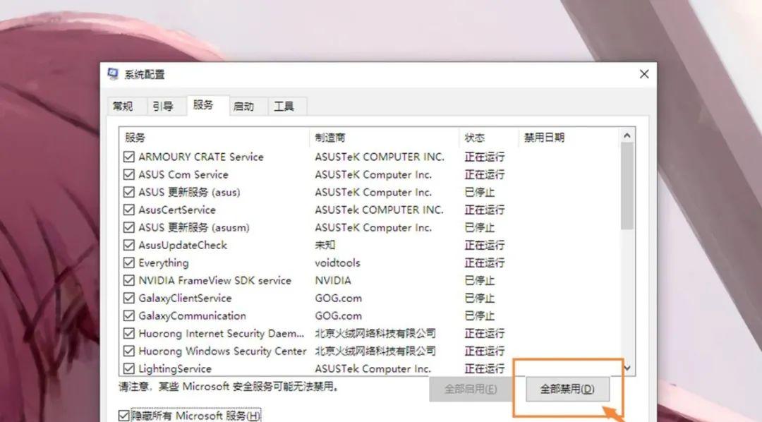Screen dimensions: 762x422
Task: Click GOG.com manufacturer in GalaxyClientService row
Action: 338,298
